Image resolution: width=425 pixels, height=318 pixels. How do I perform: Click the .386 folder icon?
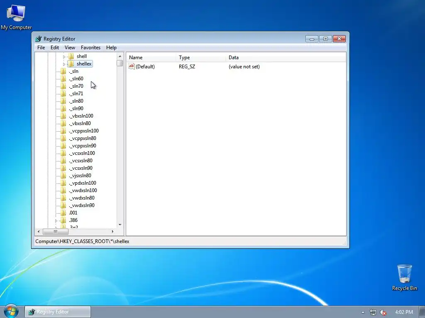[64, 220]
